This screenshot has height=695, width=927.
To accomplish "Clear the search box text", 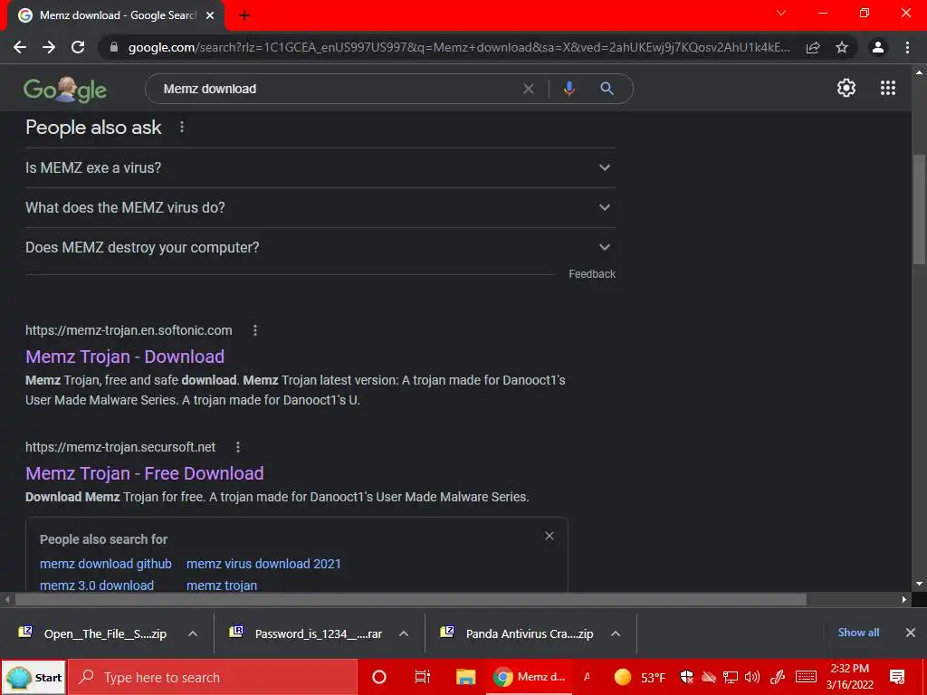I will tap(529, 89).
